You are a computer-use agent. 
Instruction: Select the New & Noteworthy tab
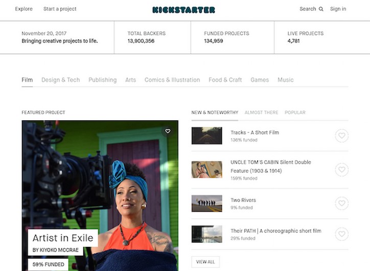tap(215, 112)
